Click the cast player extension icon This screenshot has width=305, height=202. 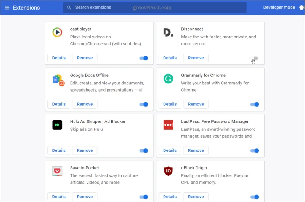click(x=57, y=32)
